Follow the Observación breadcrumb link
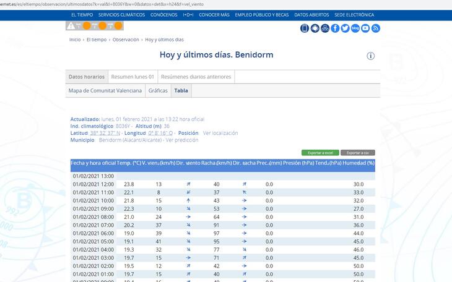Image resolution: width=452 pixels, height=282 pixels. (x=126, y=40)
